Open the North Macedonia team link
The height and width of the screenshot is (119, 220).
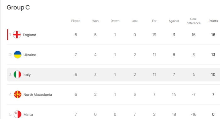[38, 94]
